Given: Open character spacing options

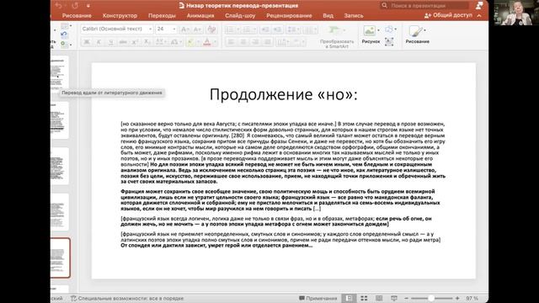Looking at the screenshot, I should tap(160, 42).
